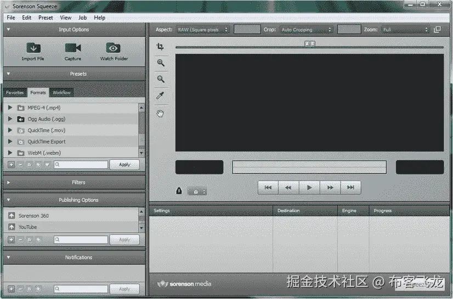Expand the Ogg Audio (.ogg) presets

coord(10,119)
